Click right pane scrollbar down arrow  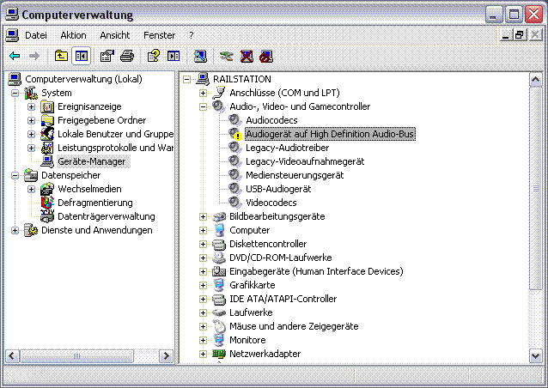535,355
